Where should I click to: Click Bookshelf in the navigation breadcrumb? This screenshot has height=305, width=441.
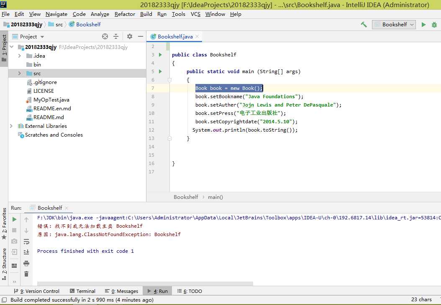pos(85,25)
